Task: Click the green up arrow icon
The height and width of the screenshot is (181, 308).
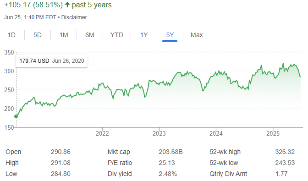Action: coord(67,5)
